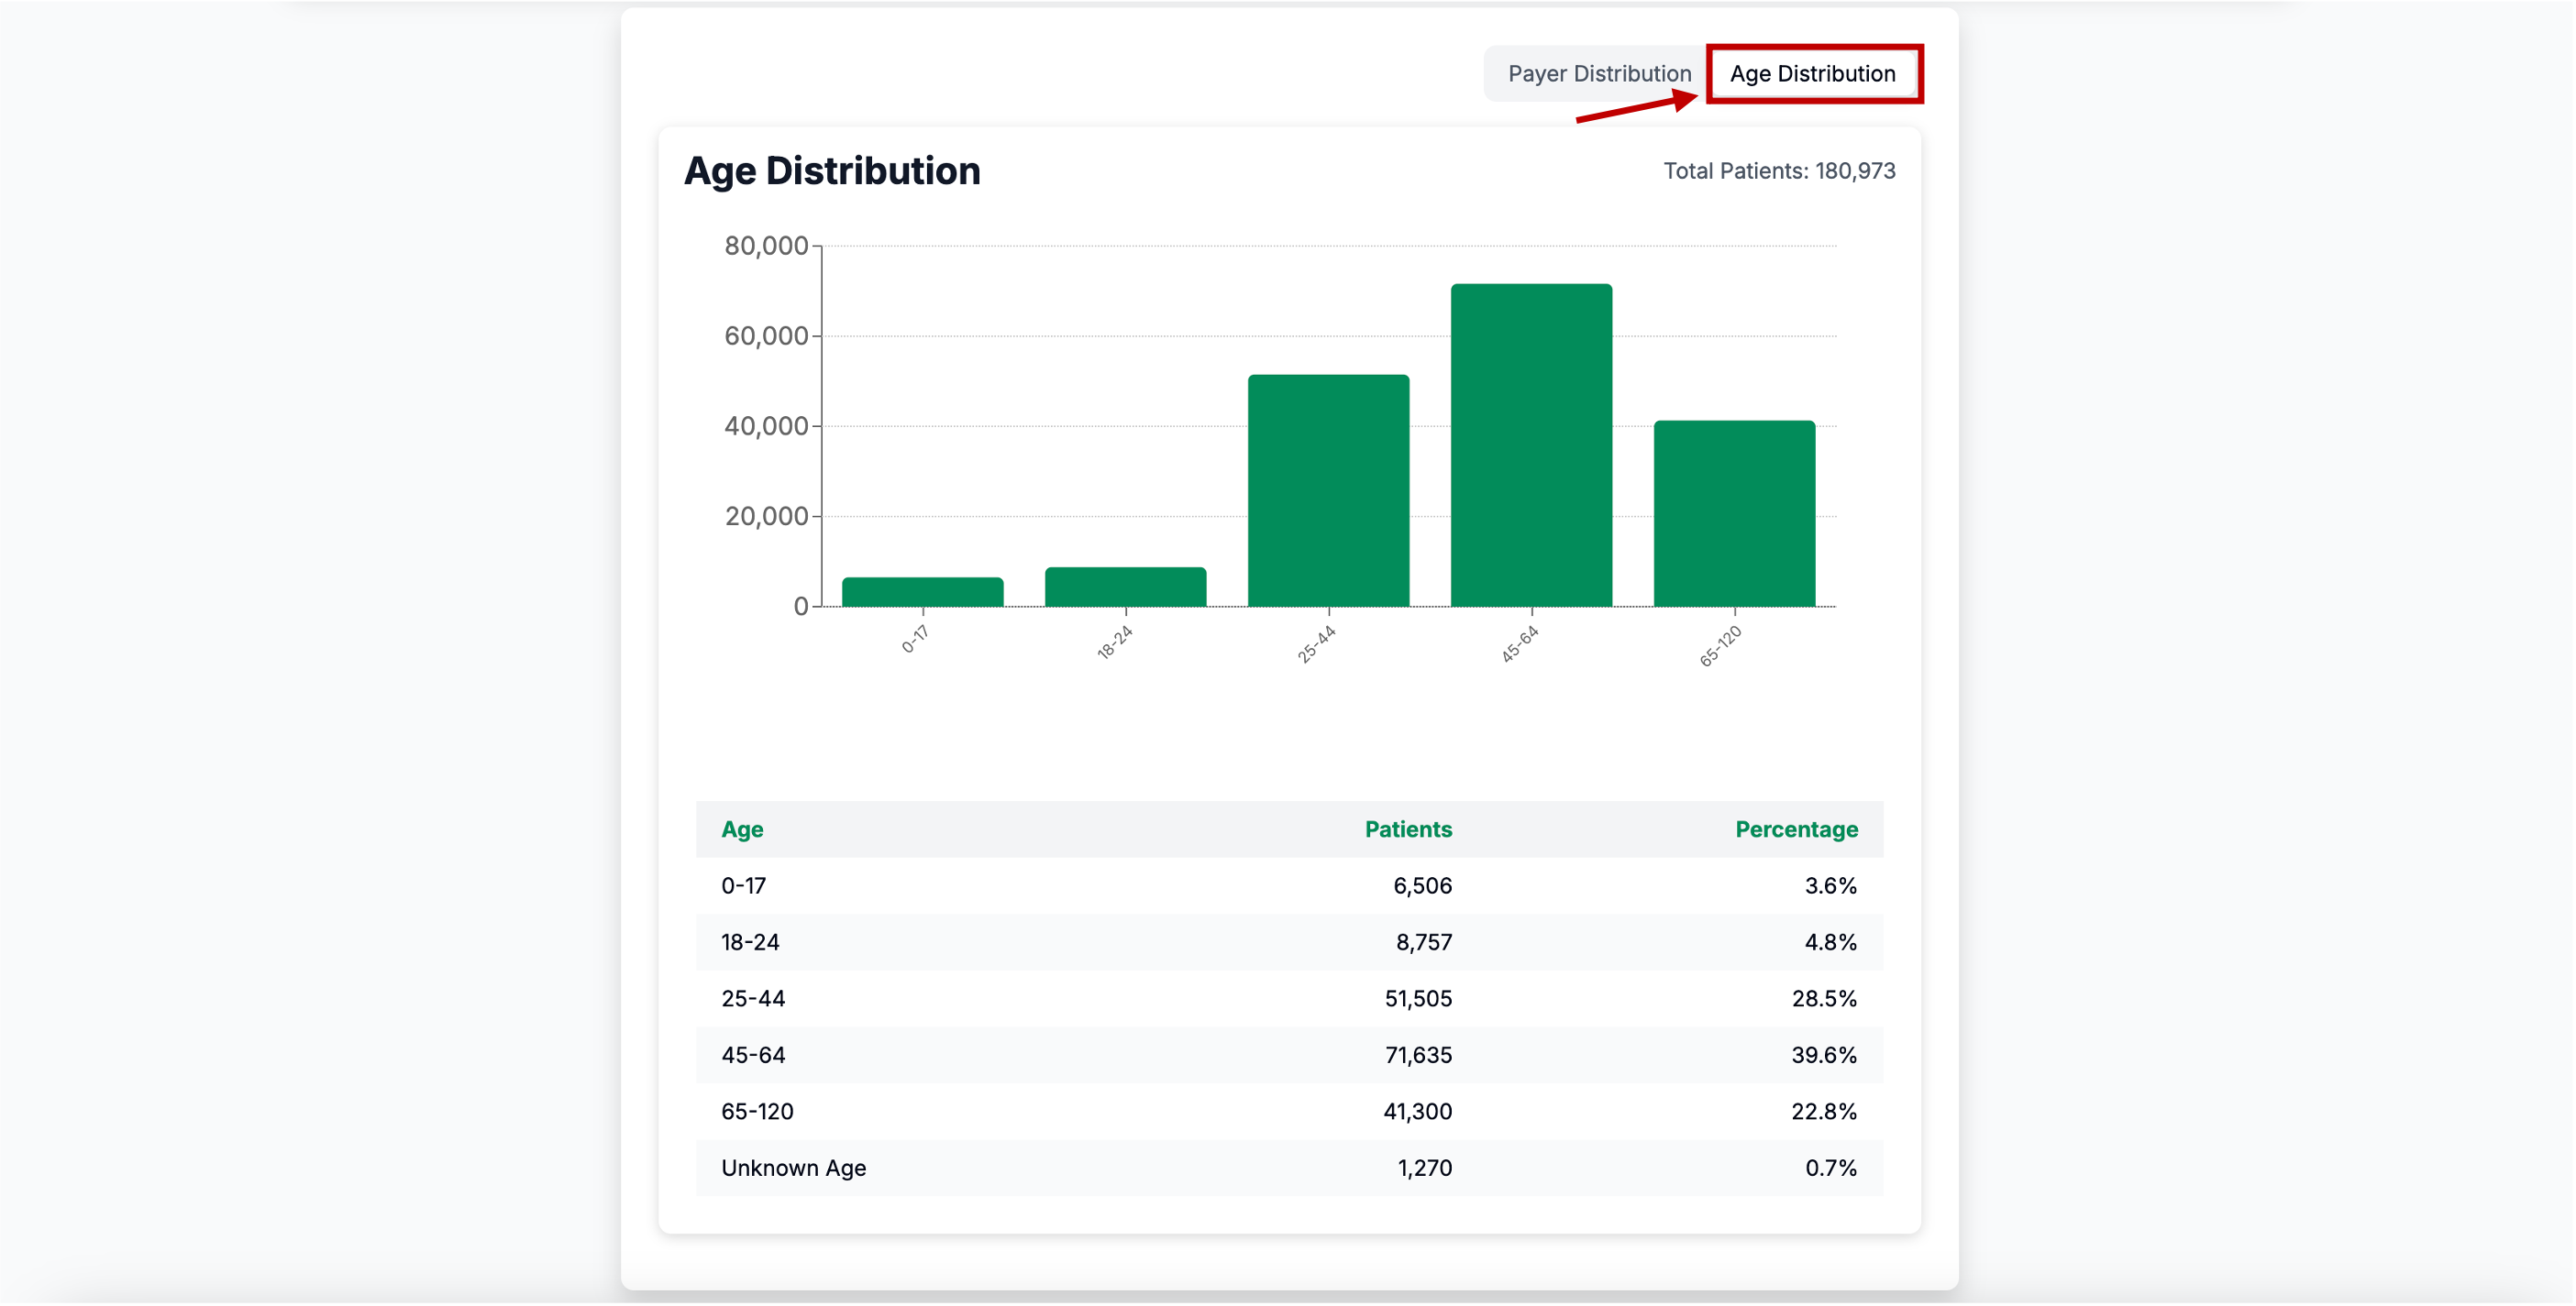Image resolution: width=2576 pixels, height=1306 pixels.
Task: Switch to the Payer Distribution tab
Action: (x=1598, y=74)
